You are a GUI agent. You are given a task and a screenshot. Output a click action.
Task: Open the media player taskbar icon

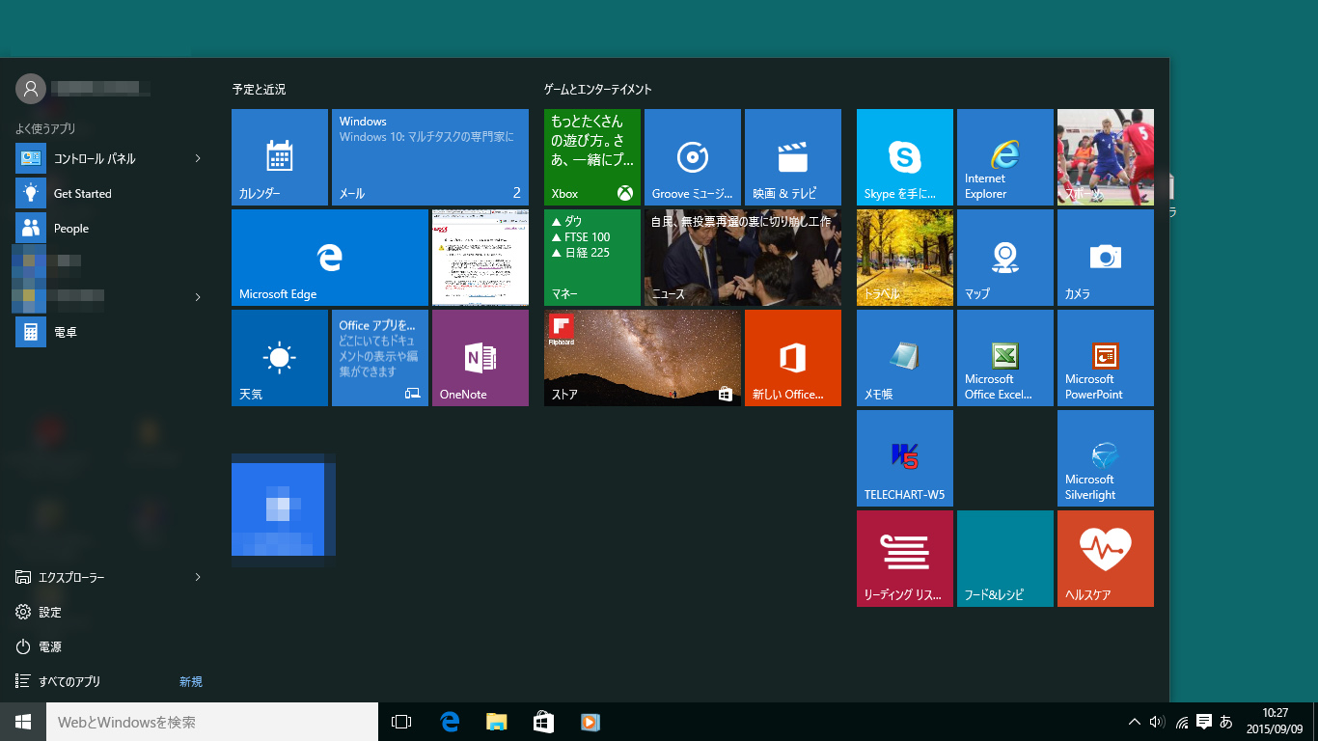pyautogui.click(x=590, y=722)
